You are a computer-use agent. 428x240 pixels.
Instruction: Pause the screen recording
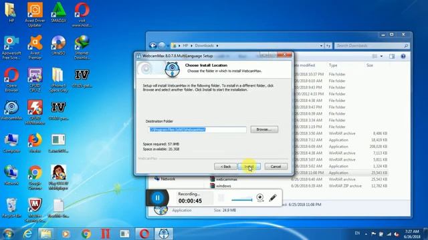(158, 198)
